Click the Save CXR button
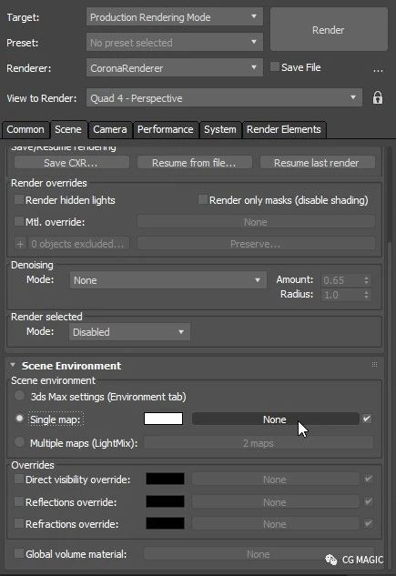This screenshot has height=576, width=396. click(x=71, y=163)
